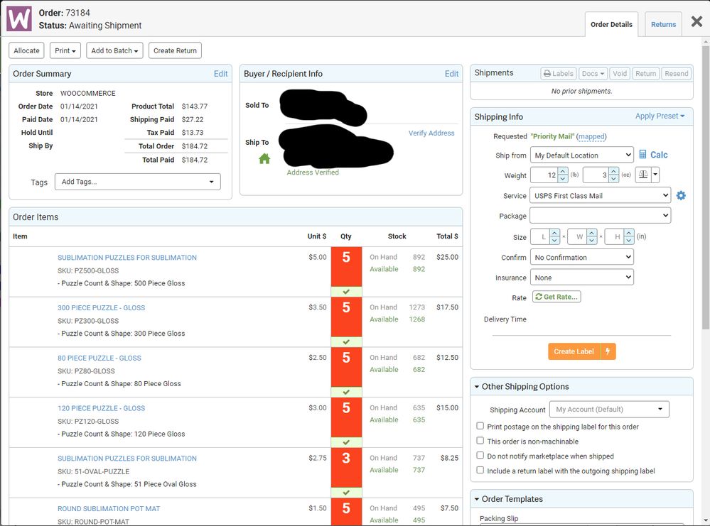
Task: Toggle 'Do not notify marketplace when shipped'
Action: pos(480,456)
